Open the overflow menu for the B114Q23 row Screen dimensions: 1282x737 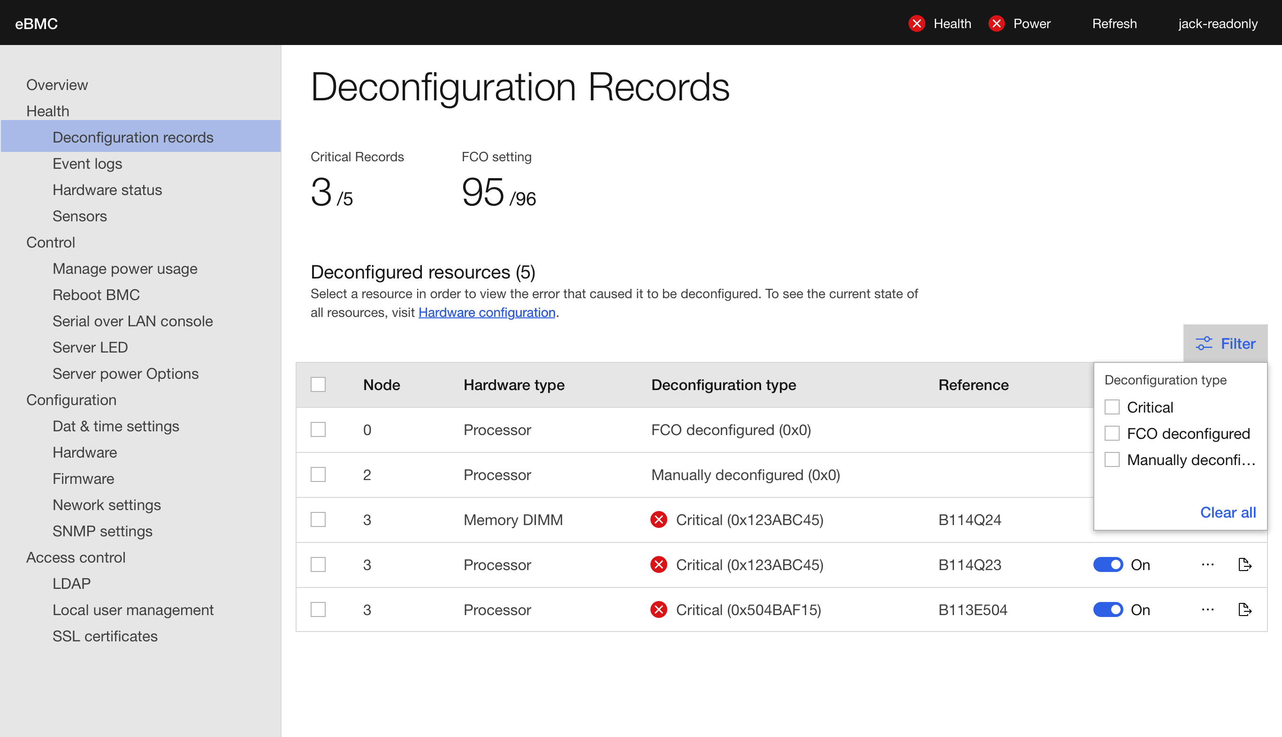point(1207,565)
